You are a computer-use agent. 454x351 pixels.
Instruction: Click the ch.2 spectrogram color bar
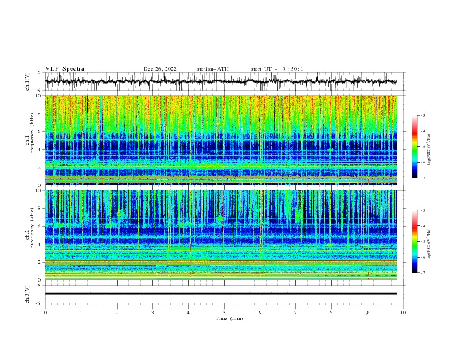pos(414,241)
